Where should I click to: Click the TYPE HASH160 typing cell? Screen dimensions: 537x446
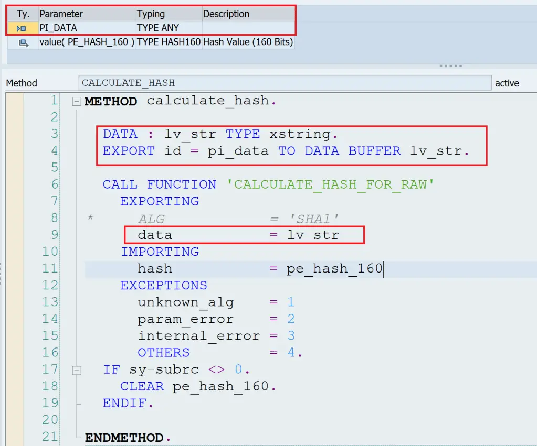[169, 42]
